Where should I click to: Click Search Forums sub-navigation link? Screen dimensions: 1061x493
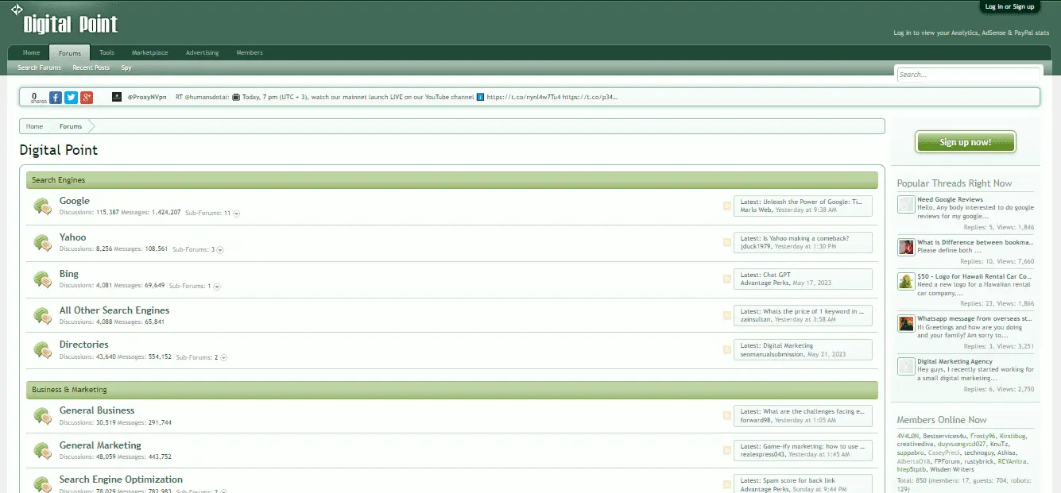(40, 68)
